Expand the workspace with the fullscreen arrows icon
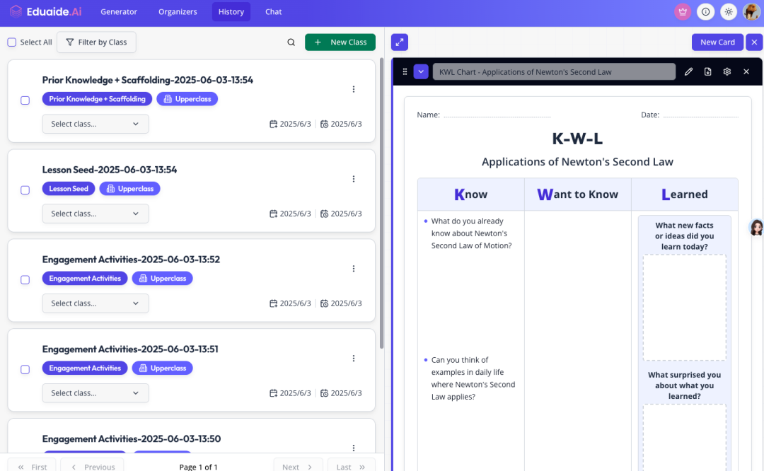764x471 pixels. coord(399,42)
